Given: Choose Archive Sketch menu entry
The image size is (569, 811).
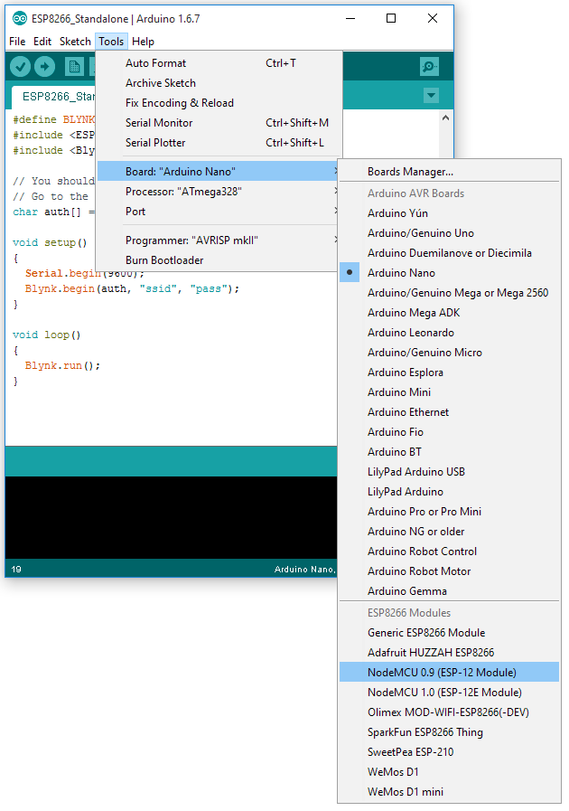Looking at the screenshot, I should pos(219,83).
